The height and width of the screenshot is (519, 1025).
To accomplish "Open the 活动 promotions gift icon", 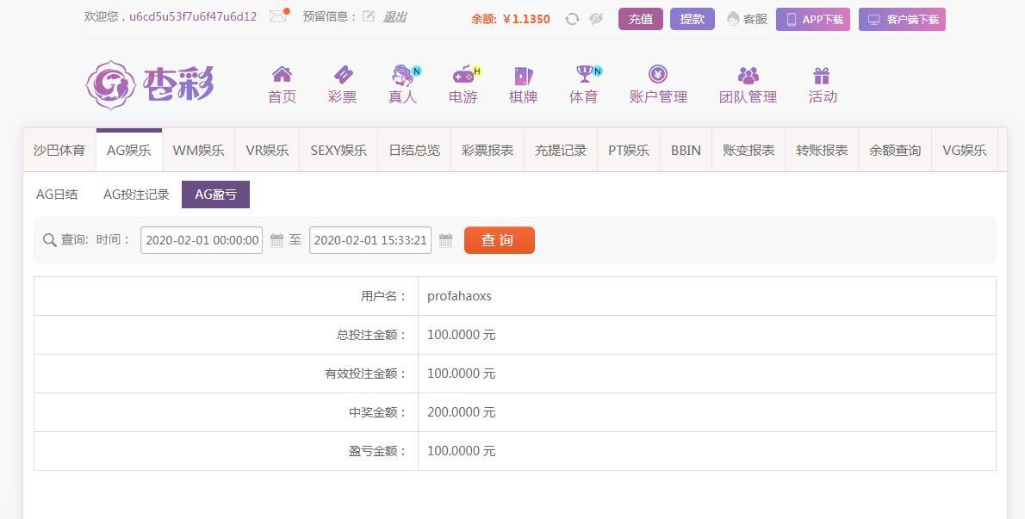I will [x=823, y=84].
